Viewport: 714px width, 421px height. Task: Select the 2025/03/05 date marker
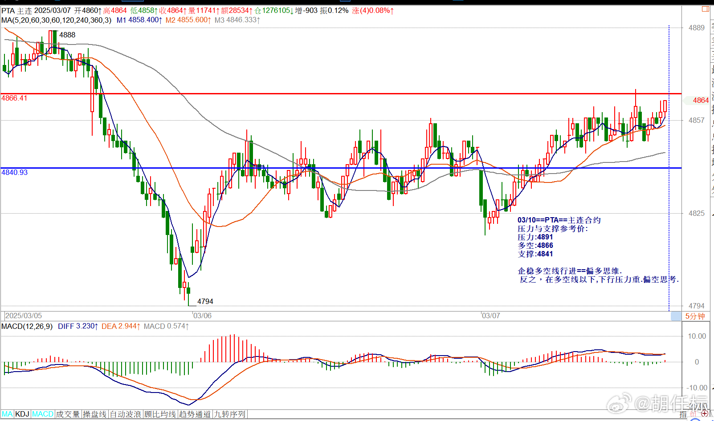(x=23, y=316)
